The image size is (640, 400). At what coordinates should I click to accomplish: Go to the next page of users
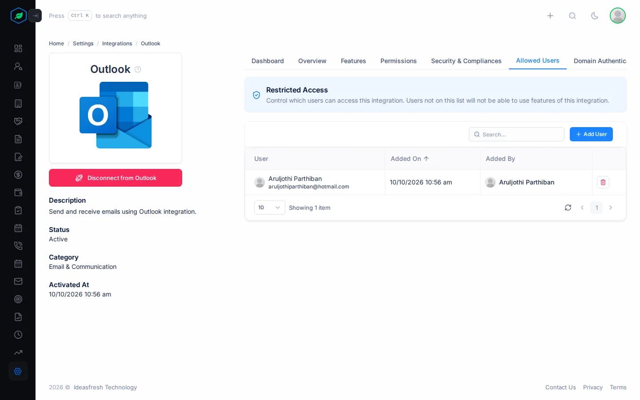pos(611,208)
